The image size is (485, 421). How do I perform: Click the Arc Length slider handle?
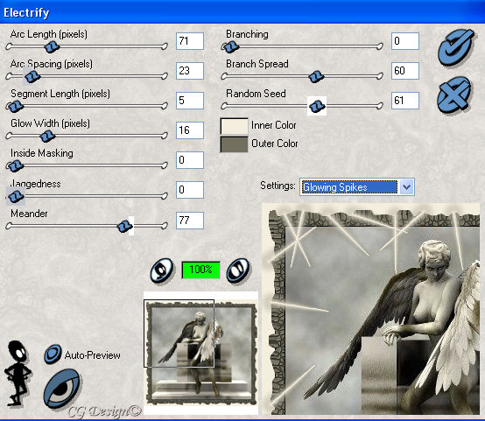coord(52,47)
